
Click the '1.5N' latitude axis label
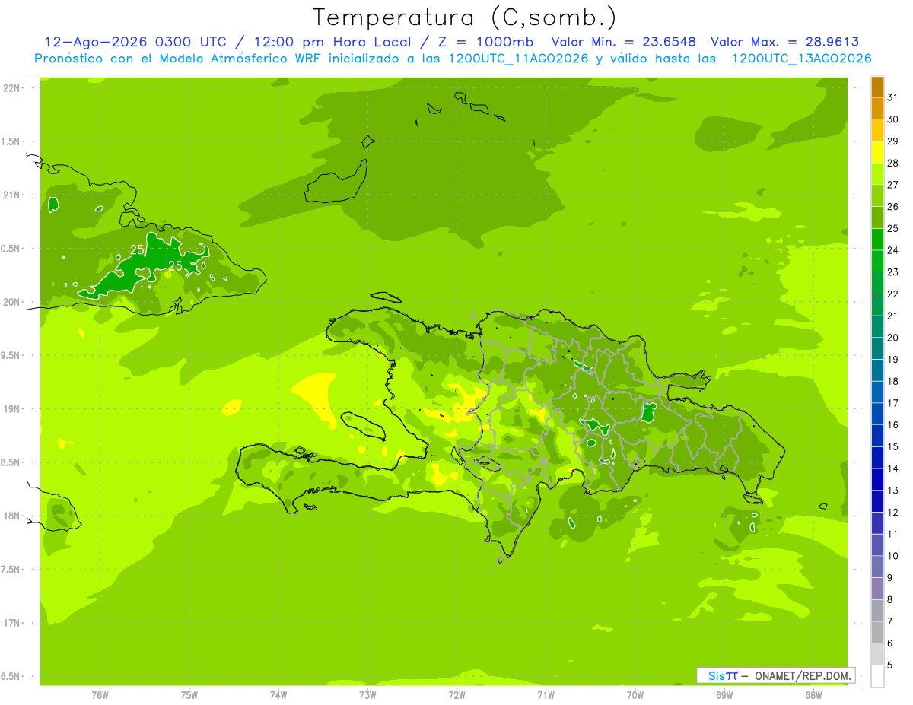[x=11, y=141]
